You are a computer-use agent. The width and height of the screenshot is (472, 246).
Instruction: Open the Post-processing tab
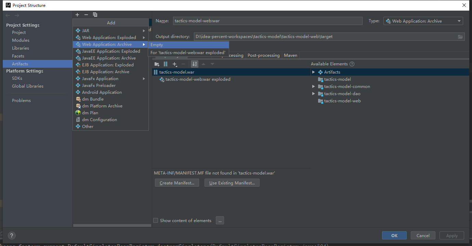pos(263,55)
